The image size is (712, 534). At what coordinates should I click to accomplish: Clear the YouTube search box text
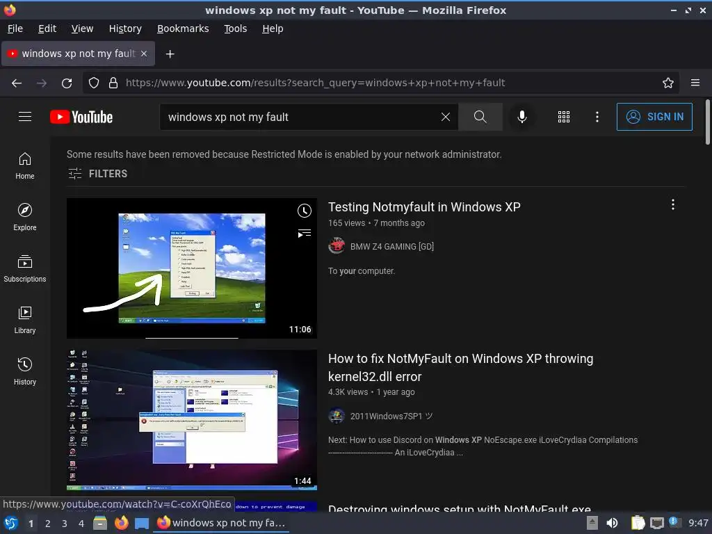click(x=446, y=117)
